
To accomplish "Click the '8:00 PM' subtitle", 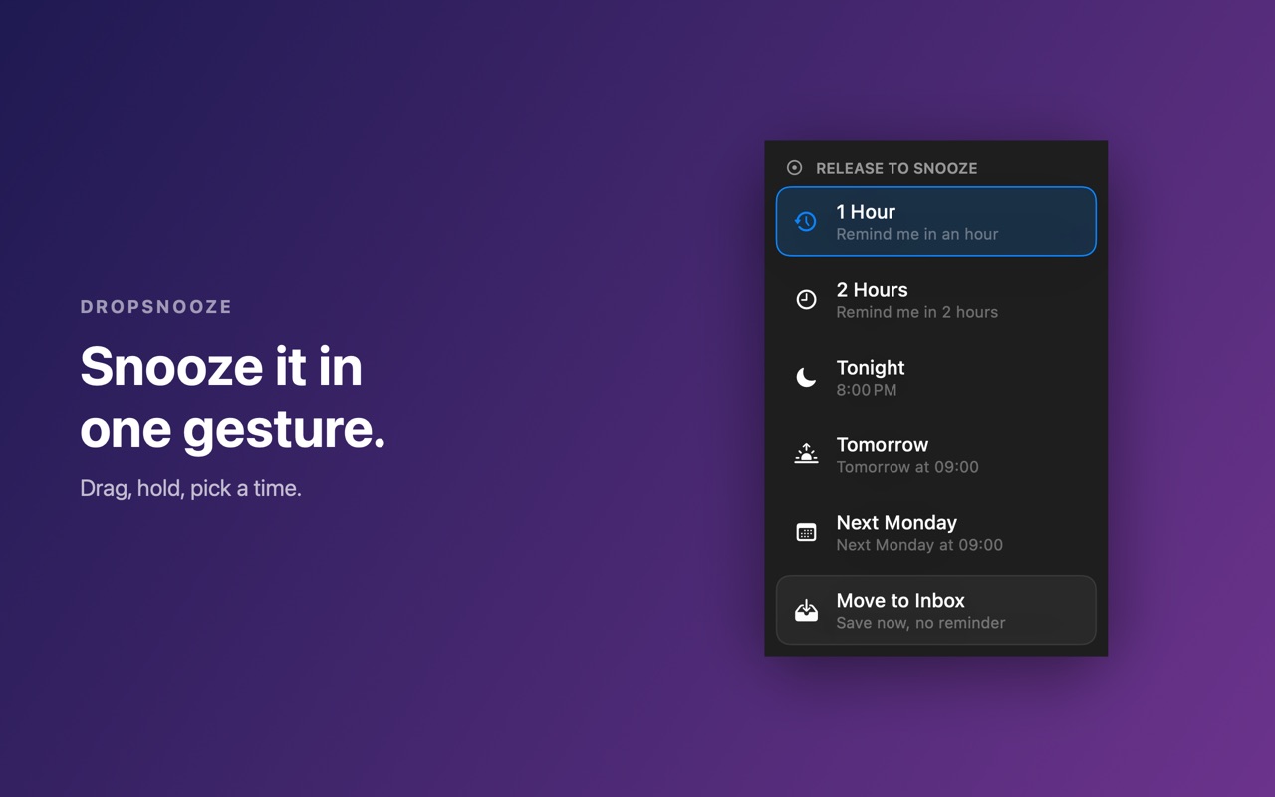I will click(867, 390).
